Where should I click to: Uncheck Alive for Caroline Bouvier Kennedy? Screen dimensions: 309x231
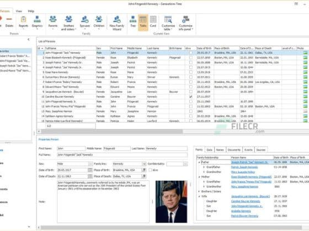(x=191, y=97)
